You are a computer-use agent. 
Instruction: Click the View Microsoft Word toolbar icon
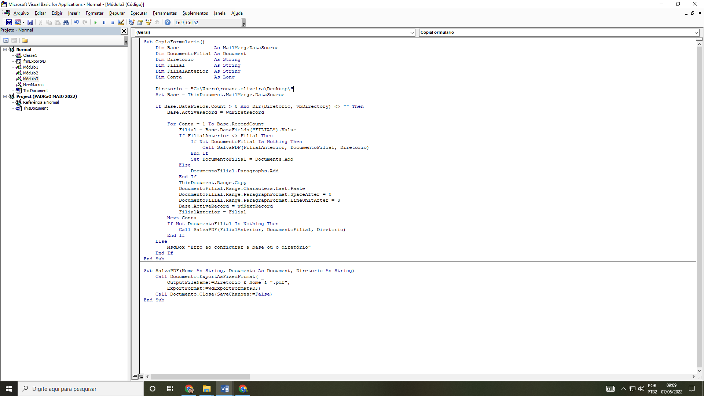pos(9,22)
